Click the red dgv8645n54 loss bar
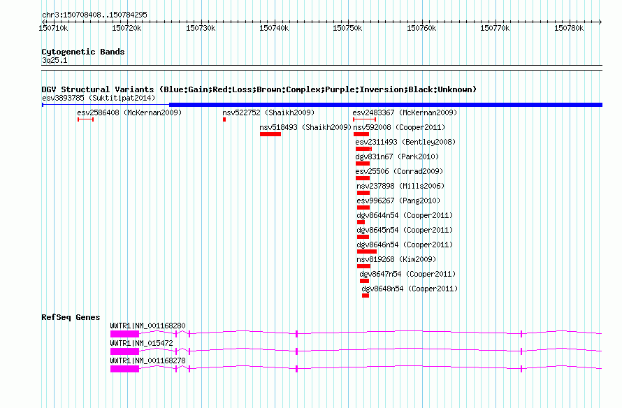622x408 pixels. click(x=363, y=237)
